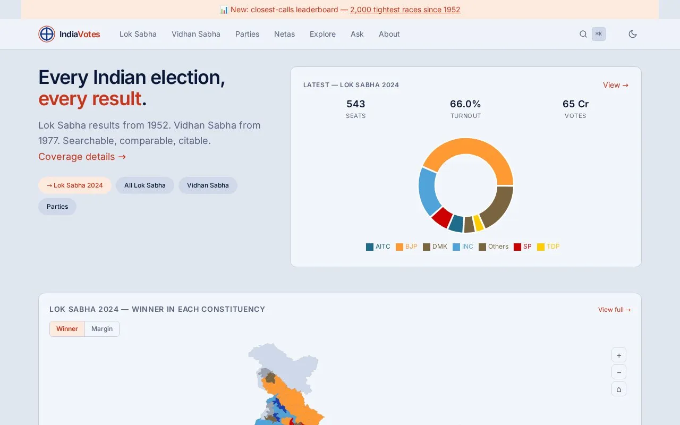680x425 pixels.
Task: Open the About page
Action: pyautogui.click(x=389, y=34)
